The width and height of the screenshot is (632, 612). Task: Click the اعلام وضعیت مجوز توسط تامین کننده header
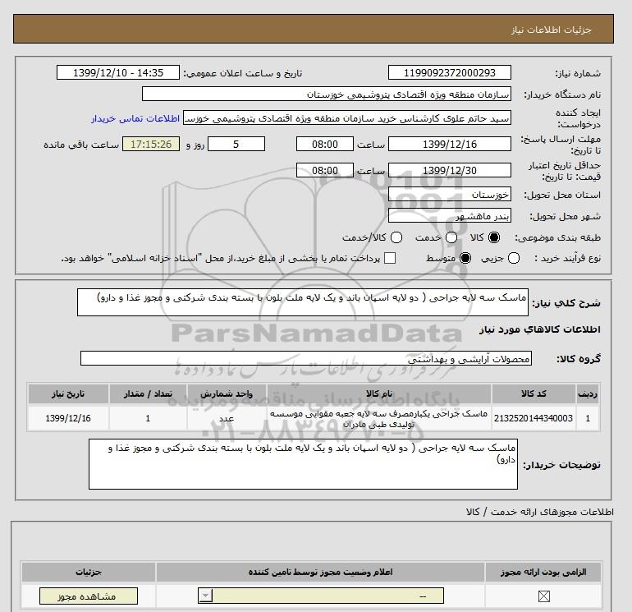[x=321, y=572]
